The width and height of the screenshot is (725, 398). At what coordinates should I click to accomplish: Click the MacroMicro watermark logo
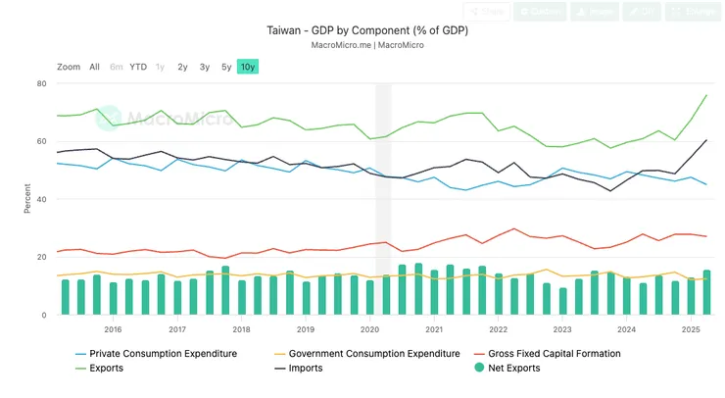pos(150,118)
